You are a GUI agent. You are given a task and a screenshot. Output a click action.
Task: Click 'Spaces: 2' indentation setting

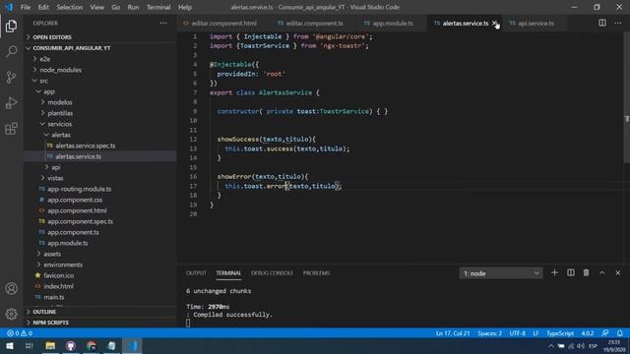pos(489,333)
